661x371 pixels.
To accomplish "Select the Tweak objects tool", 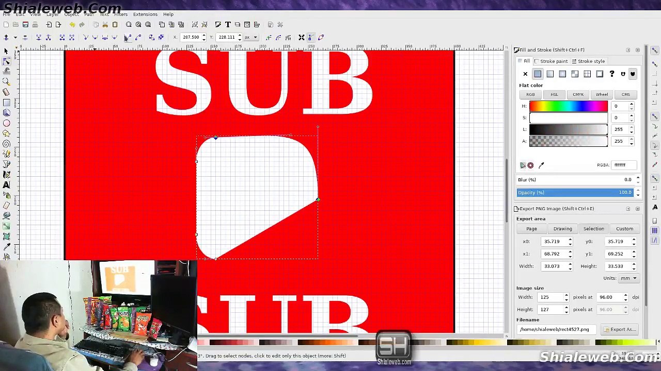I will point(6,72).
